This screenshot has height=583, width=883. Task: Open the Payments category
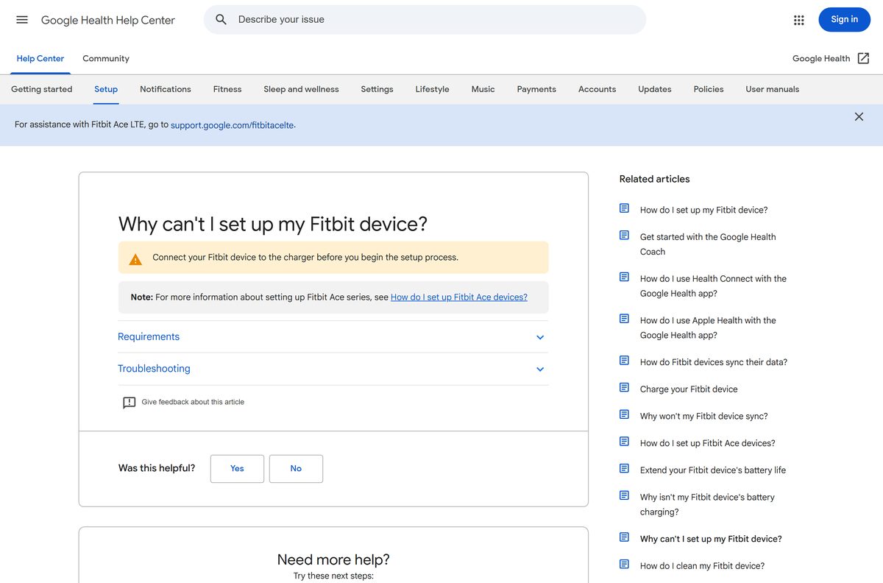click(x=536, y=89)
